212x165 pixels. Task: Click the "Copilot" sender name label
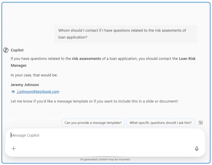pyautogui.click(x=17, y=50)
